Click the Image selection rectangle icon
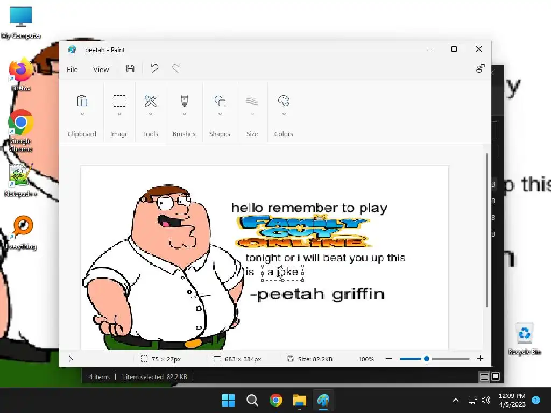Screen dimensions: 551x413 pyautogui.click(x=119, y=101)
